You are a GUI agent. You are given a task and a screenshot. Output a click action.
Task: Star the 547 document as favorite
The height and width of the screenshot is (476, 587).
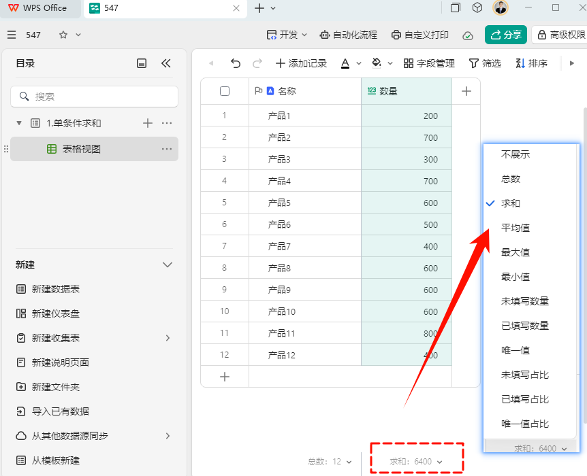[63, 35]
